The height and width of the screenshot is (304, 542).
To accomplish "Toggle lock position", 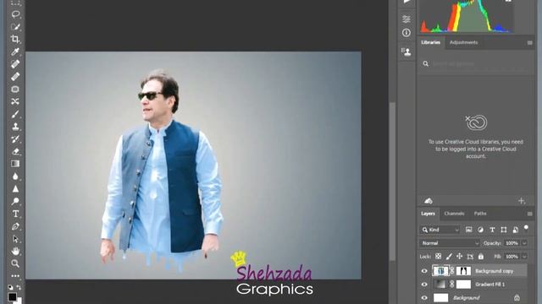I will [459, 257].
